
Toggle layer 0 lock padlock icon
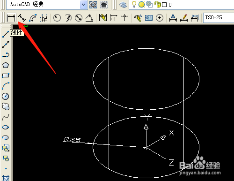point(158,4)
